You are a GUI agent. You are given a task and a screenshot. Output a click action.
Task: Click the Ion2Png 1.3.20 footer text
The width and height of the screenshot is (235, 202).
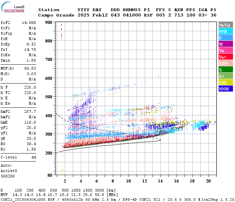pyautogui.click(x=218, y=200)
